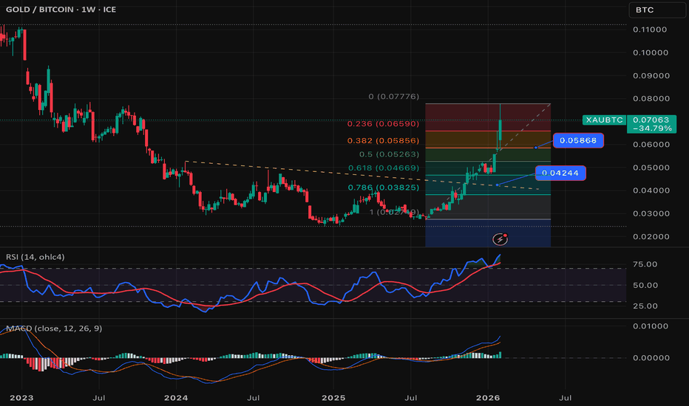The width and height of the screenshot is (689, 406).
Task: Select the 0.382 (0.05856) Fib level label
Action: pyautogui.click(x=383, y=140)
